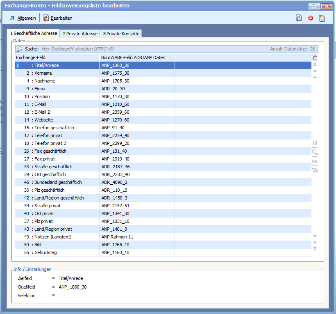Jump to first record arrow icon
The height and width of the screenshot is (314, 336).
point(315,65)
